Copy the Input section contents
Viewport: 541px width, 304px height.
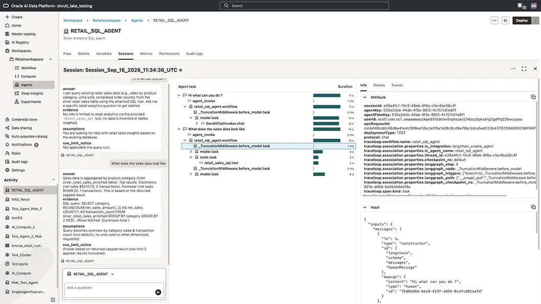pos(533,207)
